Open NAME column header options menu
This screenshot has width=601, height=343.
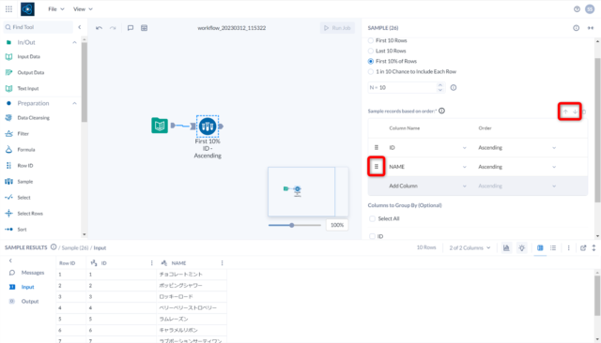pyautogui.click(x=222, y=263)
